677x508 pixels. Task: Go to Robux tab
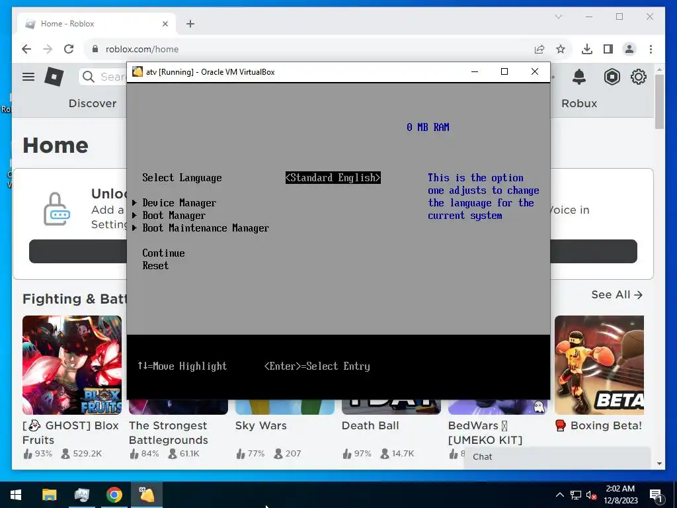click(579, 104)
